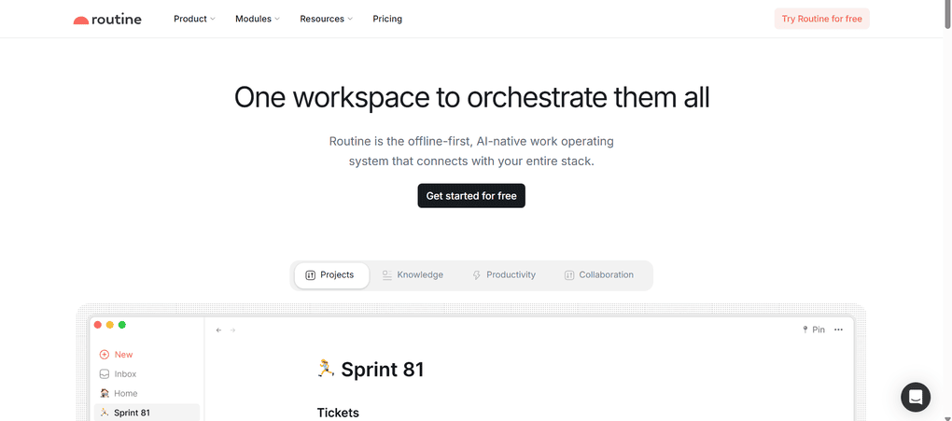Switch to the Collaboration tab
The height and width of the screenshot is (421, 952).
(x=598, y=275)
